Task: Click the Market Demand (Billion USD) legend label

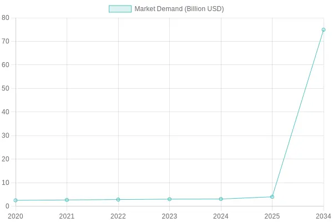Action: pyautogui.click(x=179, y=9)
